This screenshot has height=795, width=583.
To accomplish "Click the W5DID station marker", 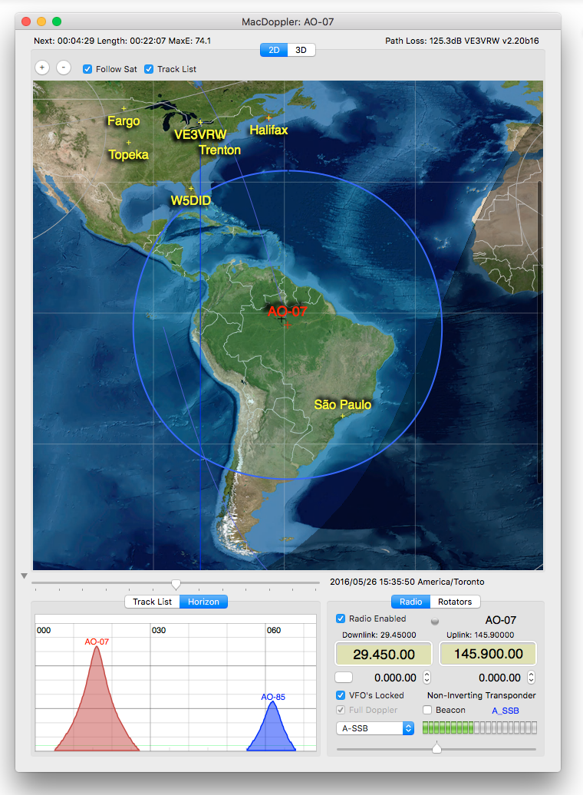I will (190, 188).
